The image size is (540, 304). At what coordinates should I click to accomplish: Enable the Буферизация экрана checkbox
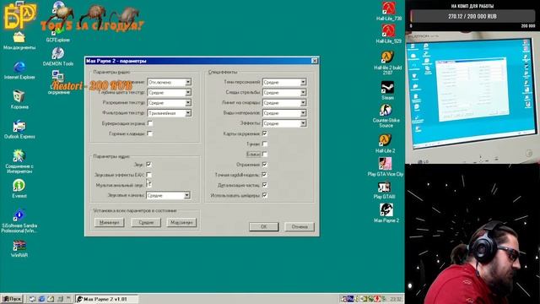coord(150,123)
